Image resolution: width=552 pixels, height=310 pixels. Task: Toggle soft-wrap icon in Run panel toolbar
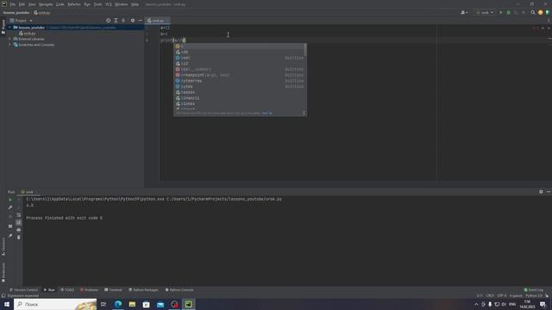[19, 214]
